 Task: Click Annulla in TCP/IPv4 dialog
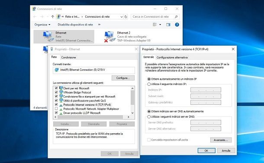(x=226, y=150)
